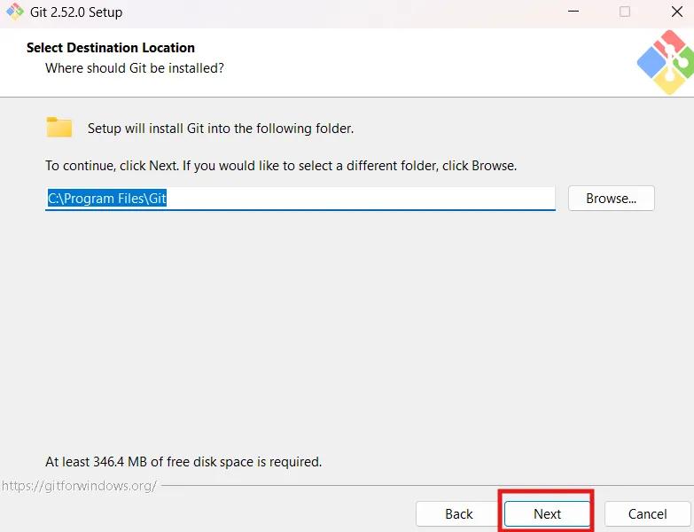The image size is (694, 532).
Task: Click the Git for Windows logo in header
Action: [x=665, y=62]
